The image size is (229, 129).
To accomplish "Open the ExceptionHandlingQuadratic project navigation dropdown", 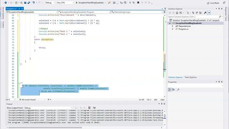I will point(32,12).
